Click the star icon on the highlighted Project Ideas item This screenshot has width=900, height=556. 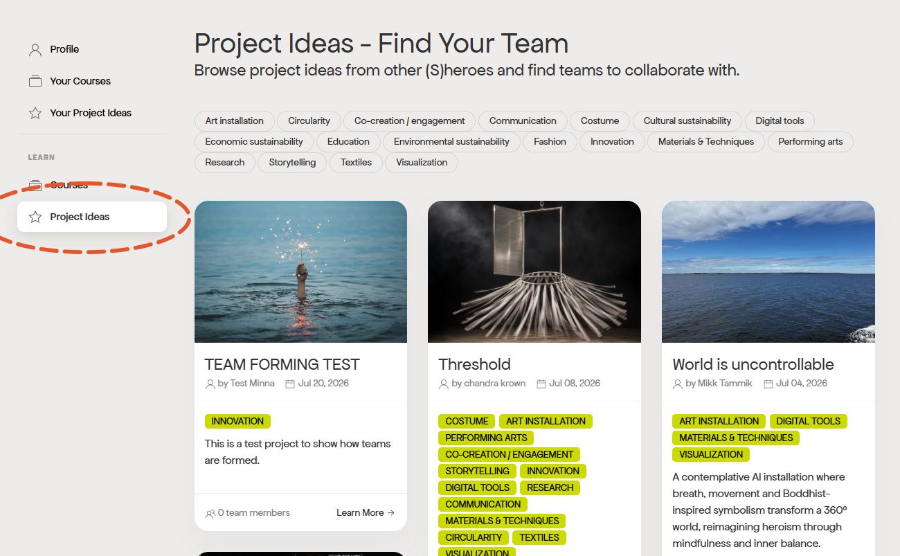click(x=35, y=217)
